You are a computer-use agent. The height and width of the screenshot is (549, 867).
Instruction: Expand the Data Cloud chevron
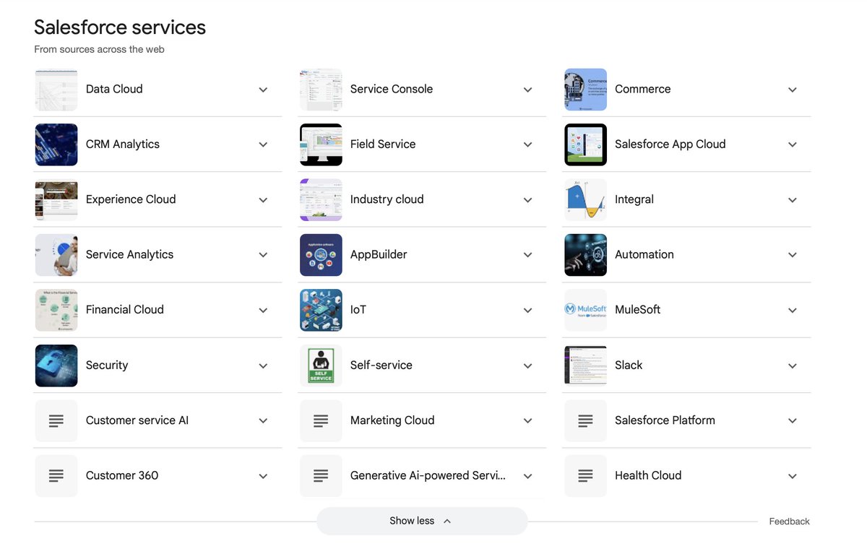point(263,90)
